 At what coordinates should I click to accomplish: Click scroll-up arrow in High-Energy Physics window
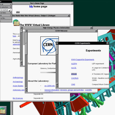tap(21, 62)
